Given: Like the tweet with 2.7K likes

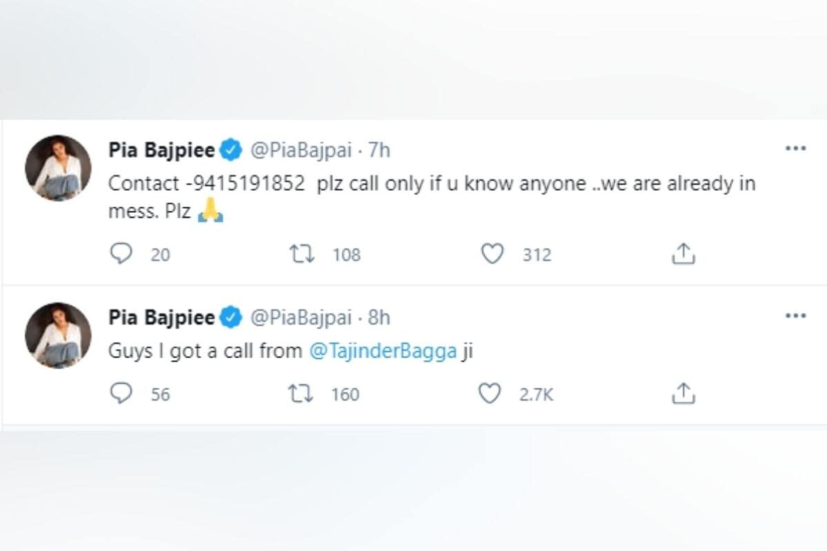Looking at the screenshot, I should point(490,394).
